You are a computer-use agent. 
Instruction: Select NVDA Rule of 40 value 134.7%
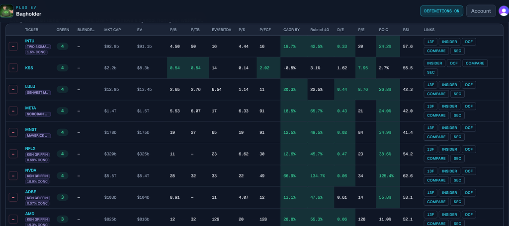pyautogui.click(x=318, y=176)
